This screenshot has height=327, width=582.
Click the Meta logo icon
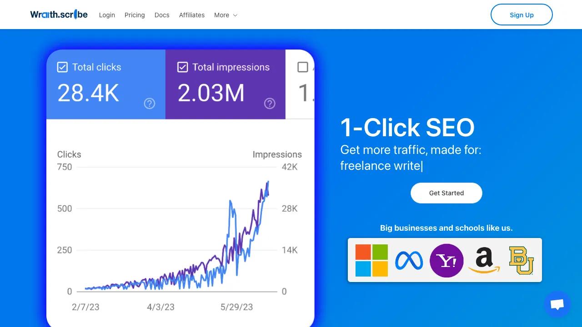pyautogui.click(x=409, y=260)
